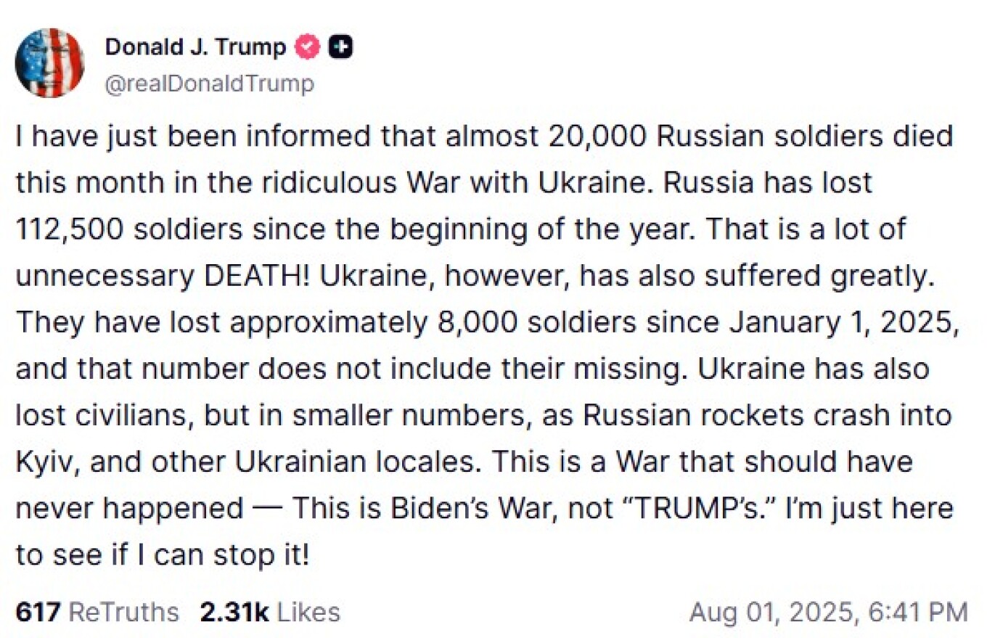Image resolution: width=987 pixels, height=638 pixels.
Task: Click the ReTruths label
Action: coord(123,612)
